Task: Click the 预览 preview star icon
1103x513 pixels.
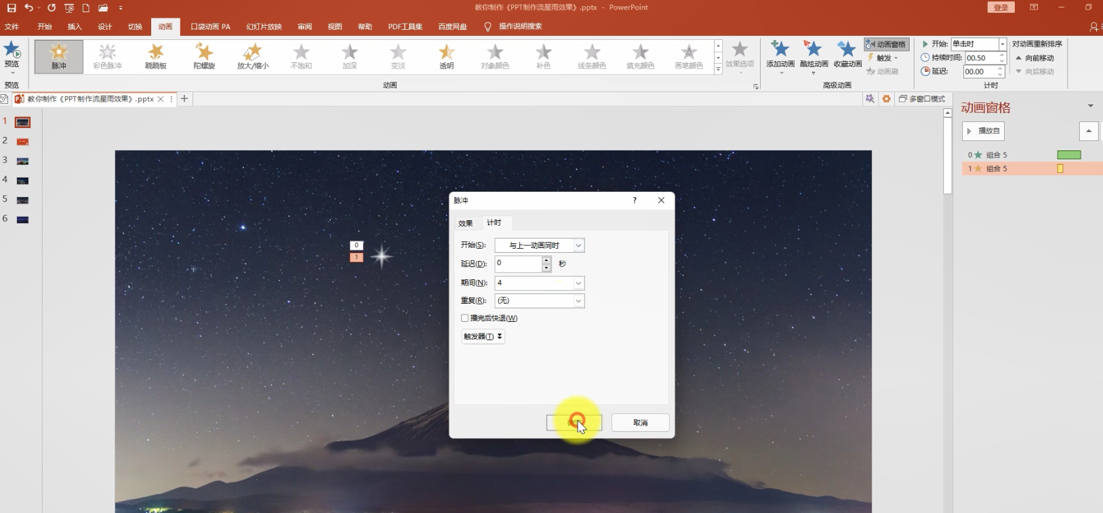Action: point(12,50)
